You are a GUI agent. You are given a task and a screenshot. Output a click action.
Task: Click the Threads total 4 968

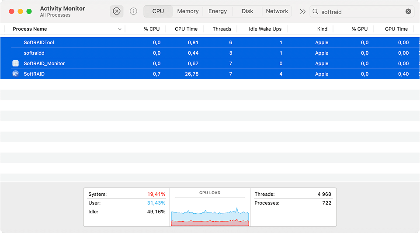tap(324, 194)
